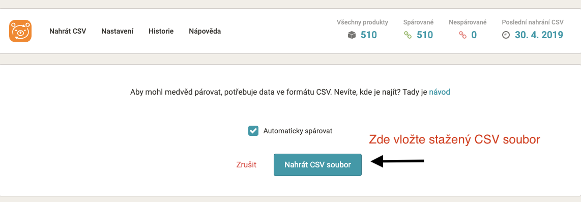Follow the návod guide link
Image resolution: width=581 pixels, height=202 pixels.
(440, 92)
